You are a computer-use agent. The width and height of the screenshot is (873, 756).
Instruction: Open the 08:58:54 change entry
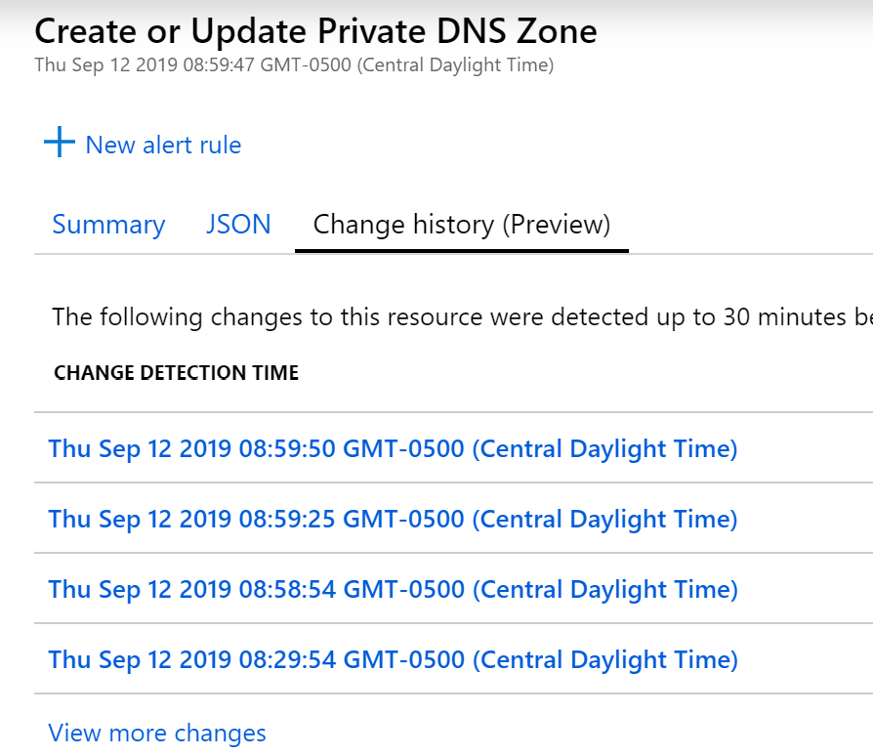click(393, 590)
